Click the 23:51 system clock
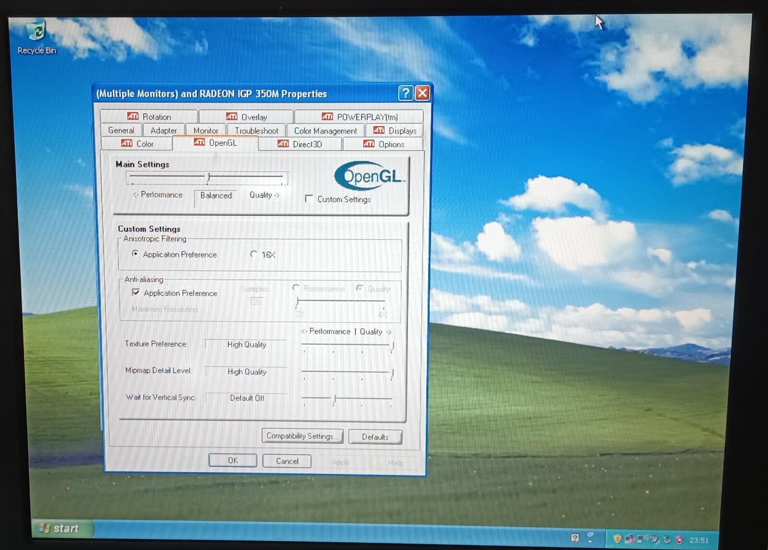This screenshot has height=550, width=768. pos(699,540)
